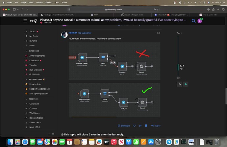
Task: Reload the page in Safari
Action: pos(158,10)
